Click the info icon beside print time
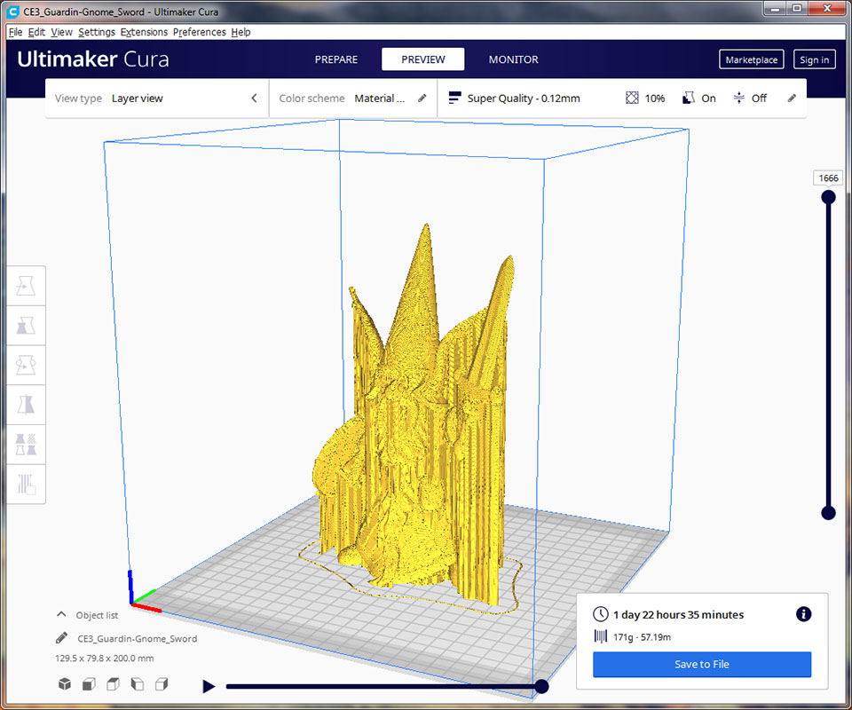The height and width of the screenshot is (710, 852). (x=803, y=614)
